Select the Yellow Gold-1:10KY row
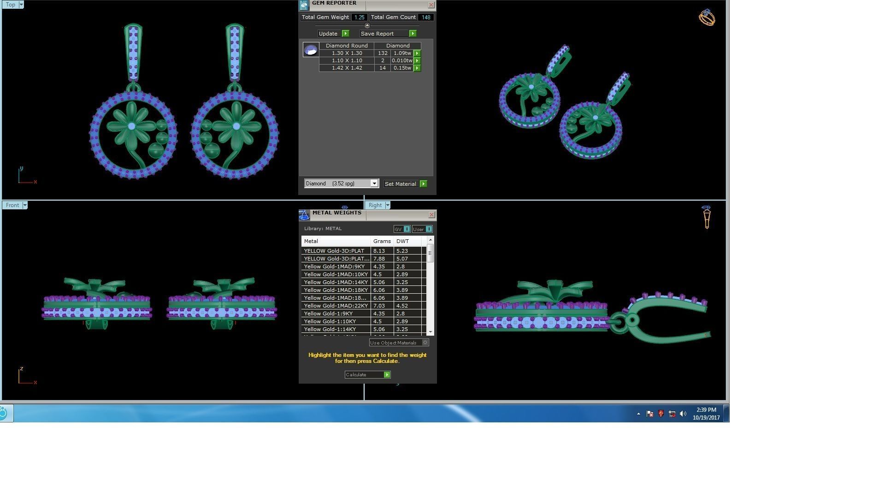Viewport: 885px width, 498px height. (364, 321)
